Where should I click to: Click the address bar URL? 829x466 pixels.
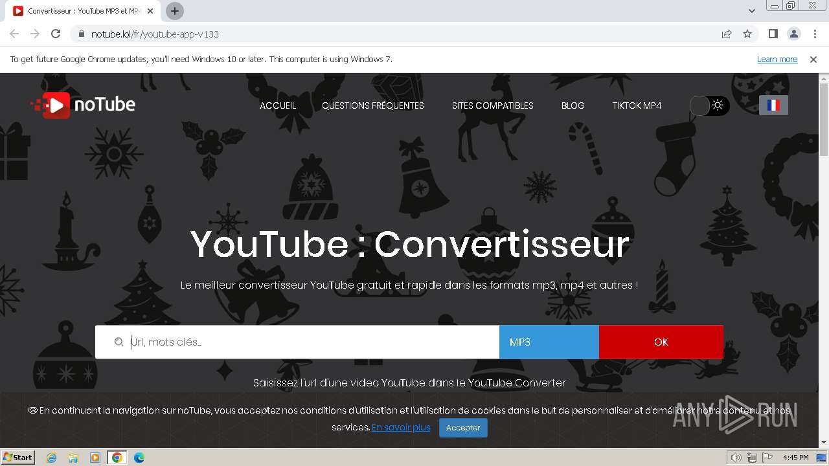[x=155, y=34]
